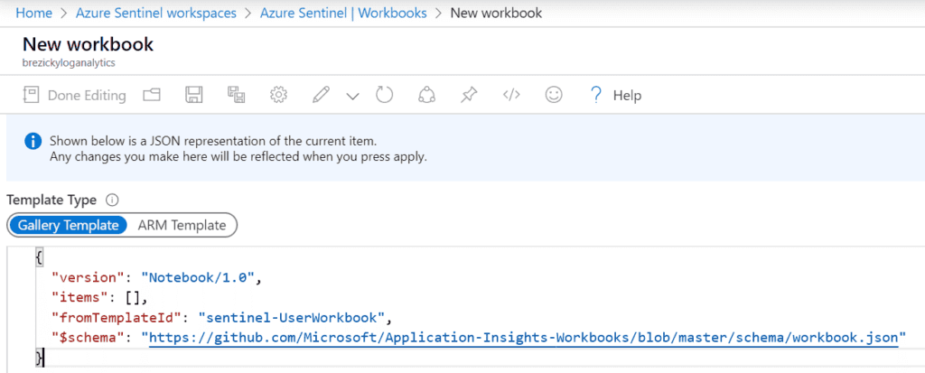Go to Home breadcrumb
925x373 pixels.
coord(33,13)
